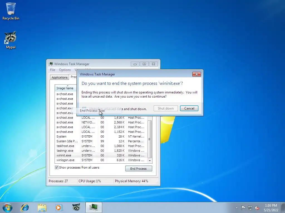Open Windows Explorer folder taskbar icon
The height and width of the screenshot is (213, 285).
(42, 207)
